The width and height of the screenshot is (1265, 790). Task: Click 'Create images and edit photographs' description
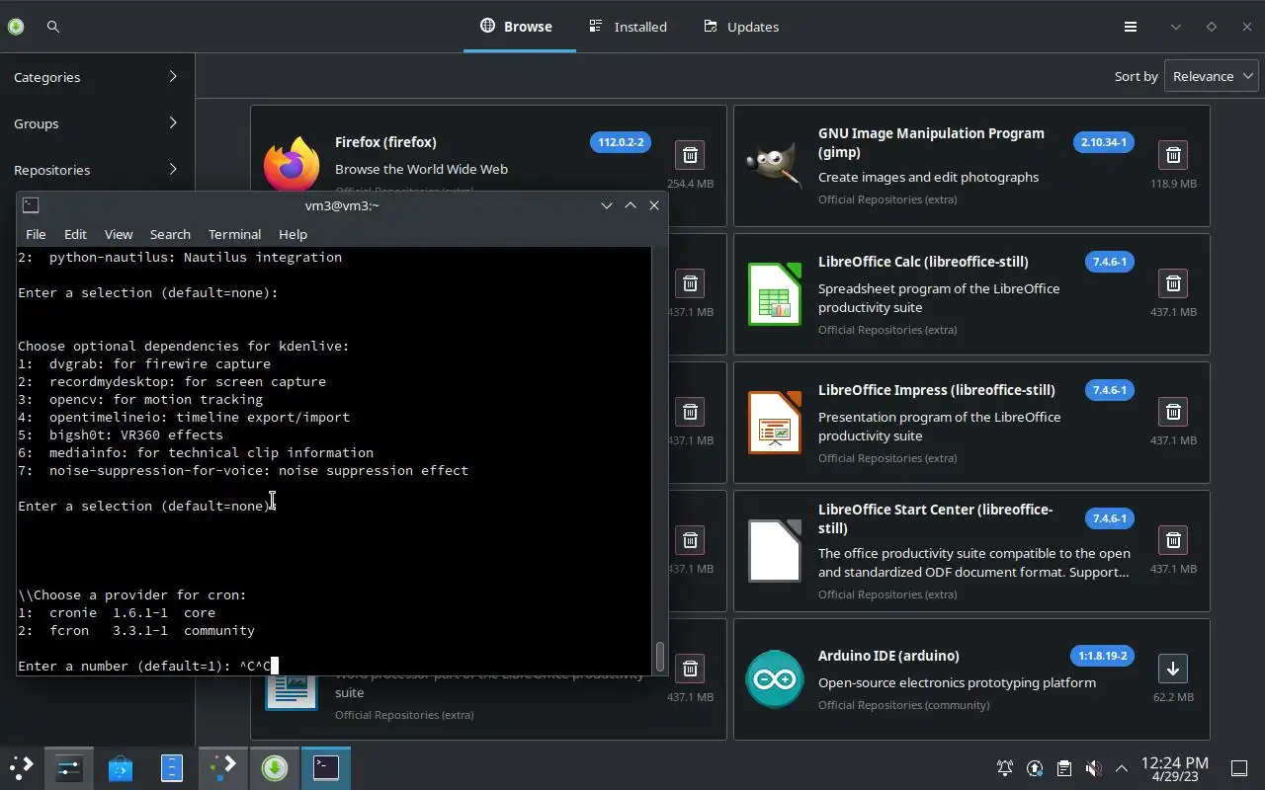tap(928, 177)
